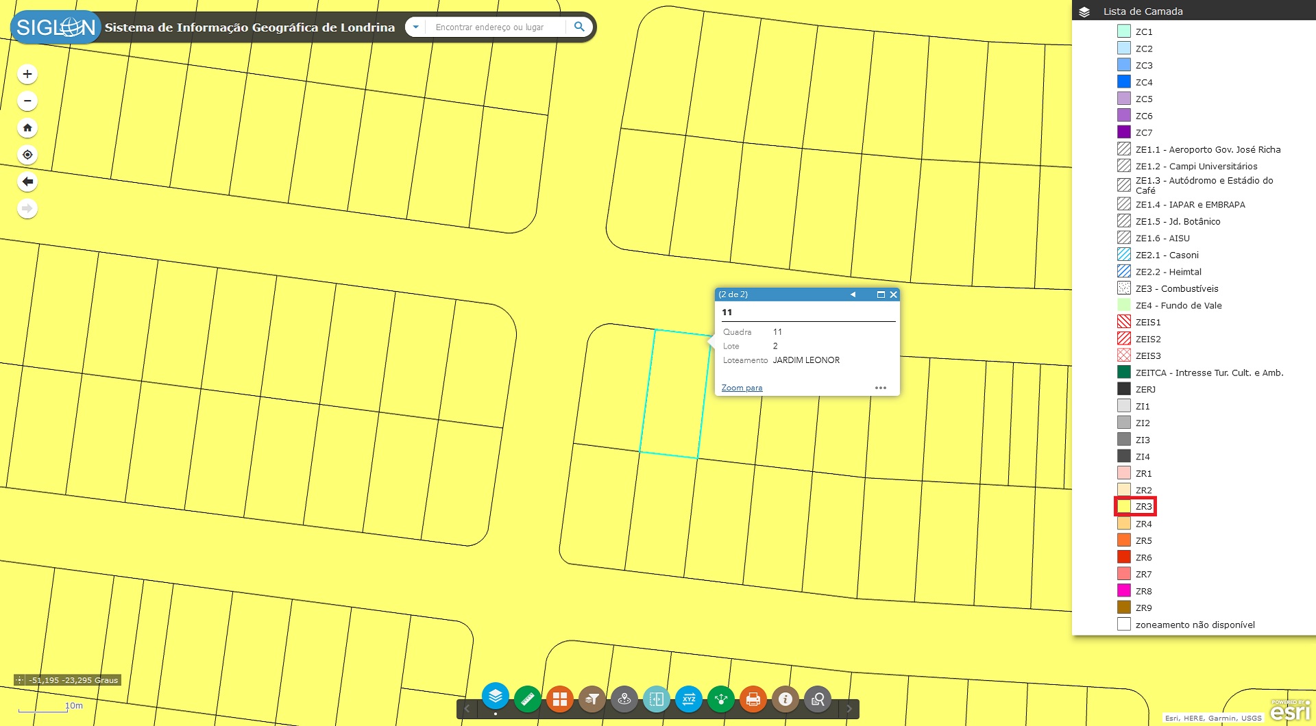
Task: Open the orange print tool
Action: [753, 699]
